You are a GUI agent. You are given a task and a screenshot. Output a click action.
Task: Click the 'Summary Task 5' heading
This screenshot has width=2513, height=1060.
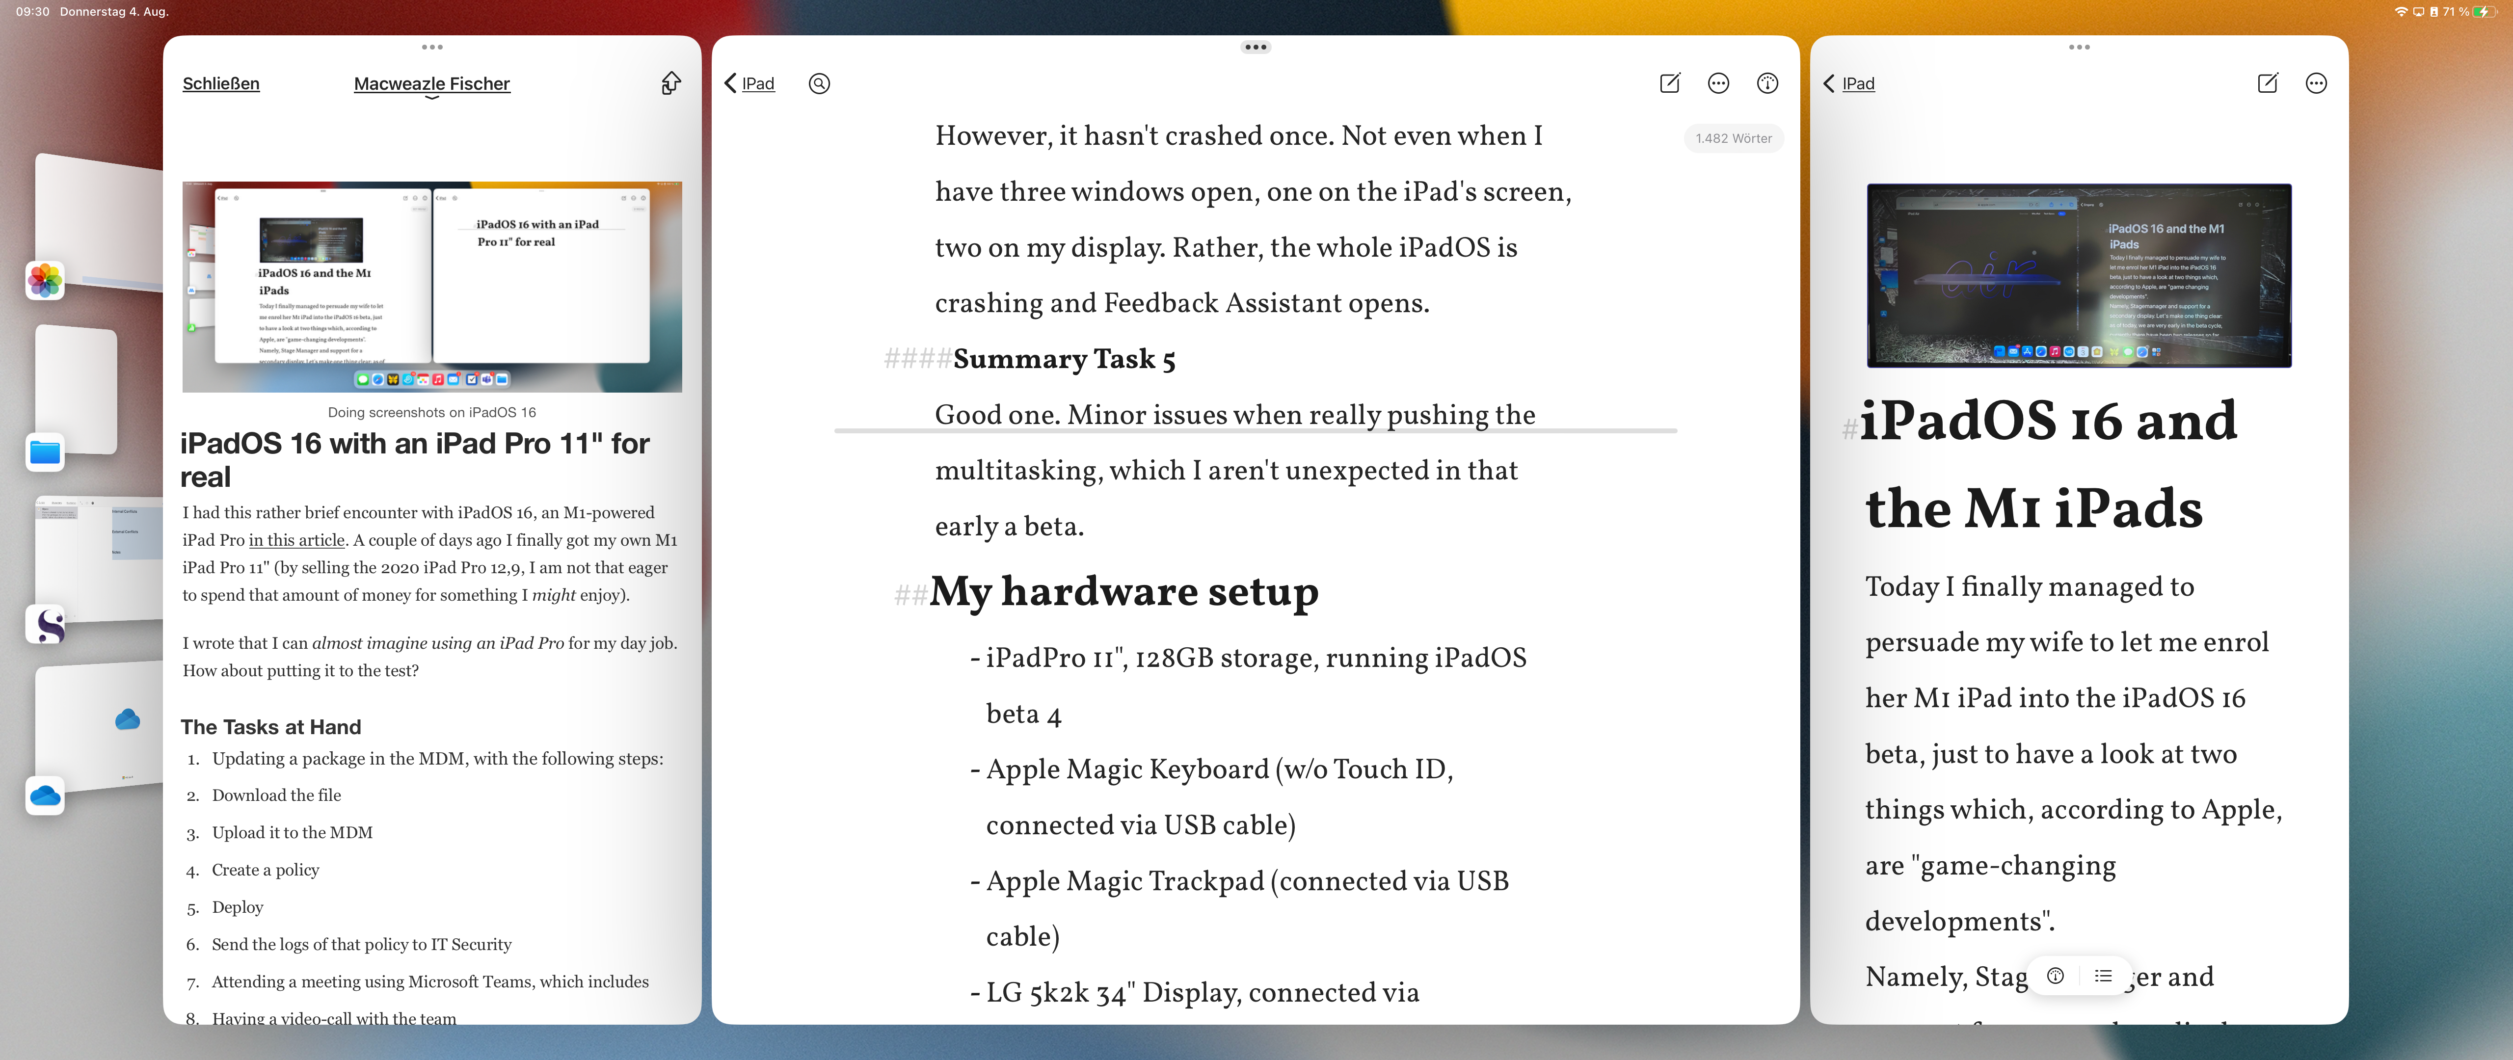[x=1063, y=359]
